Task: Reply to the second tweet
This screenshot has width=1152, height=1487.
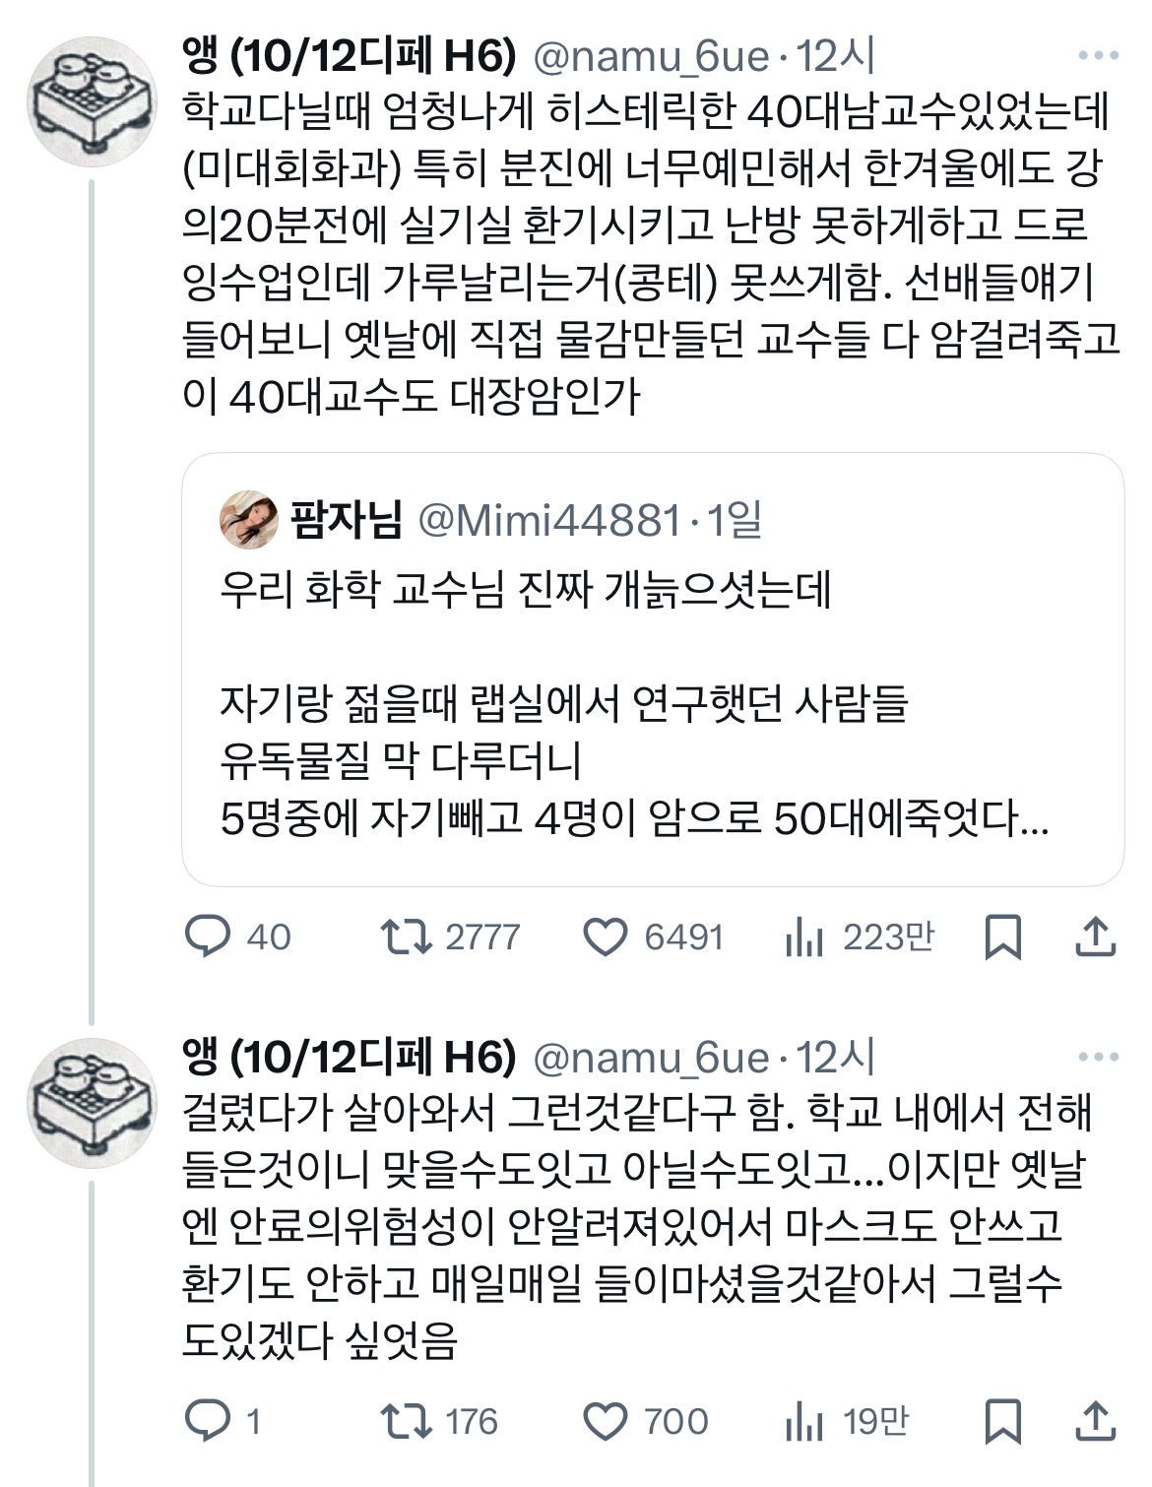Action: click(x=208, y=1421)
